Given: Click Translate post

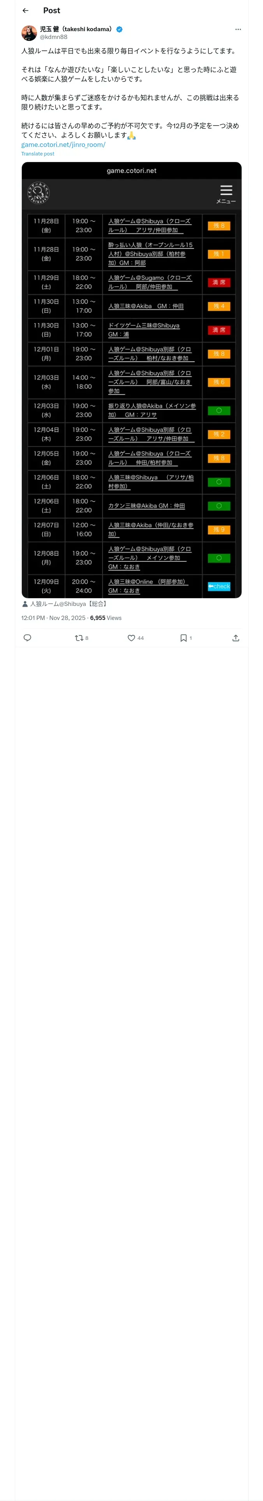Looking at the screenshot, I should pyautogui.click(x=37, y=154).
